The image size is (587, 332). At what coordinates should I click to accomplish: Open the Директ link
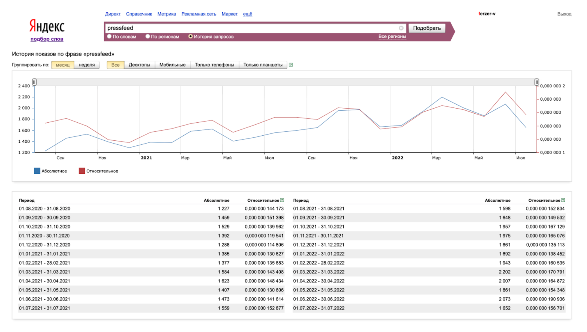[113, 14]
